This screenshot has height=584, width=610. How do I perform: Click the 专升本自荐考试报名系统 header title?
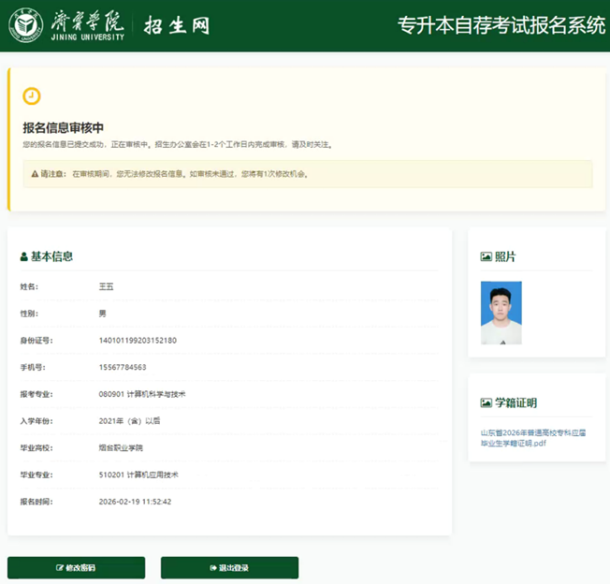(x=501, y=26)
